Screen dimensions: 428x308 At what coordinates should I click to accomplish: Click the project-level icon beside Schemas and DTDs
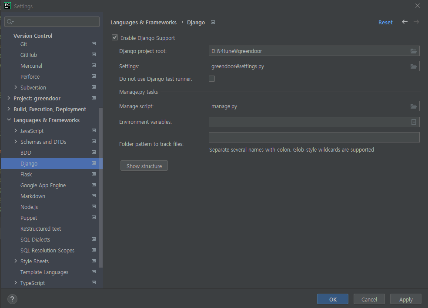(94, 142)
